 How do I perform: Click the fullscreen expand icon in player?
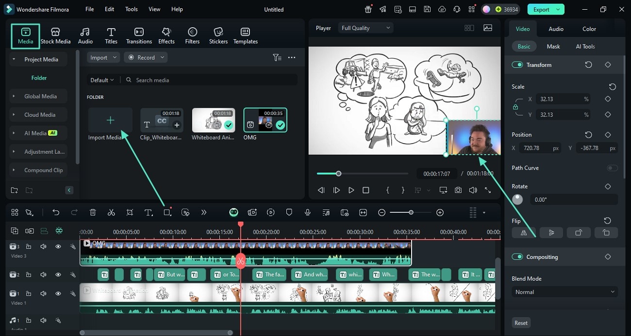[x=488, y=190]
